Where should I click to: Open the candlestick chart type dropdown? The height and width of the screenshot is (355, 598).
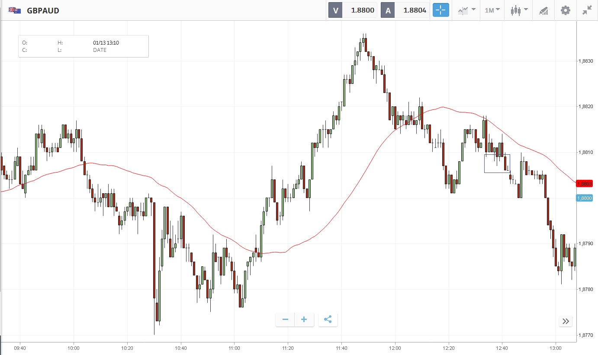tap(519, 10)
